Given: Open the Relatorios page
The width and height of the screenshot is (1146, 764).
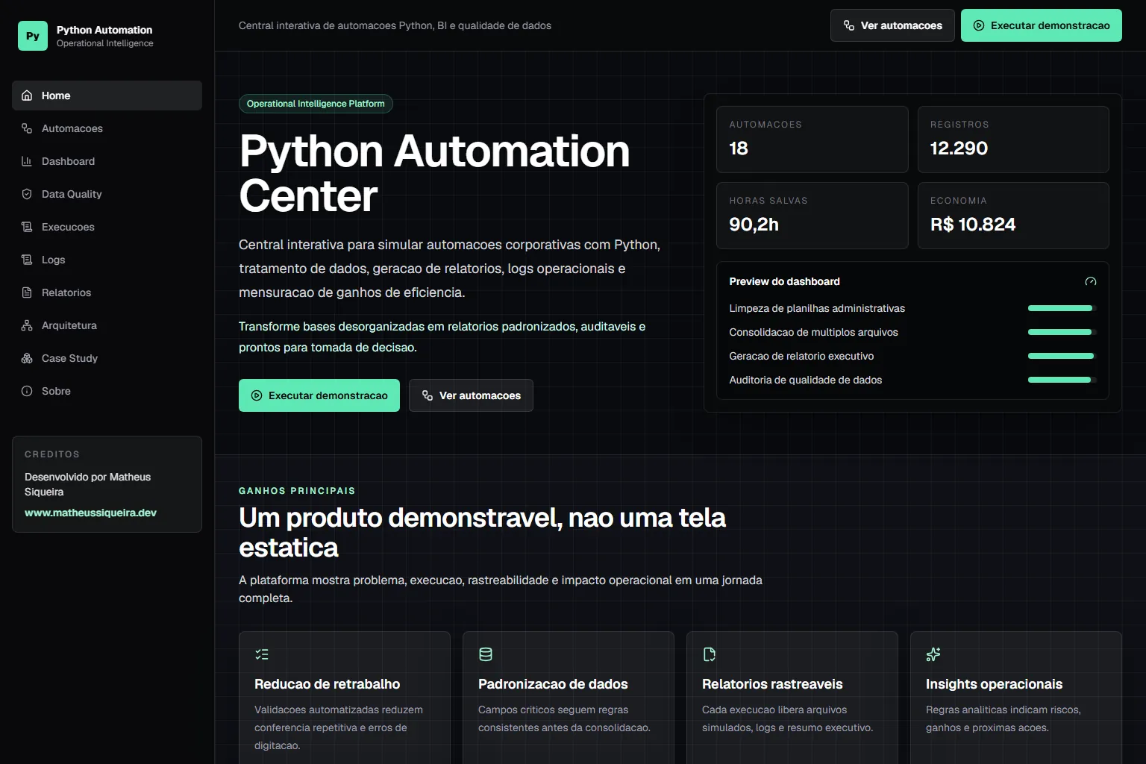Looking at the screenshot, I should (x=107, y=292).
